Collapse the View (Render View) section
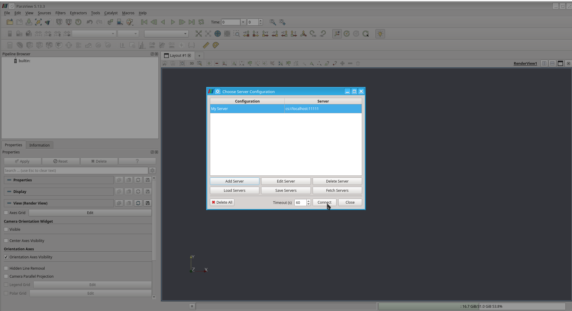 9,203
